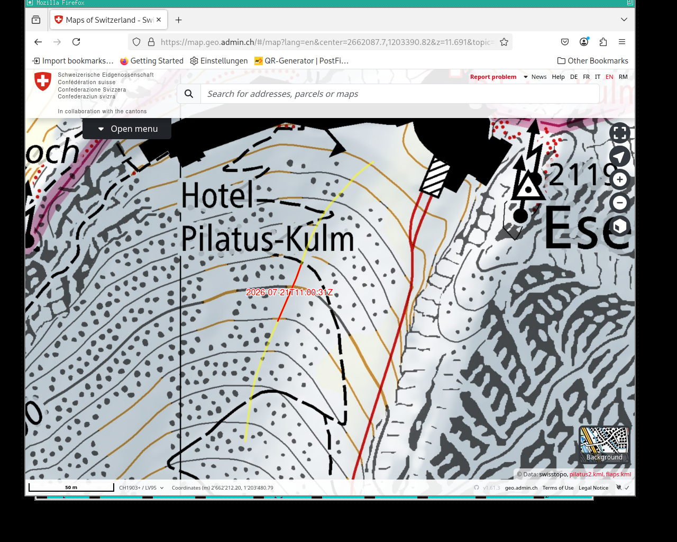This screenshot has height=542, width=677.
Task: Close the Maps of Switzerland tab
Action: pos(159,20)
